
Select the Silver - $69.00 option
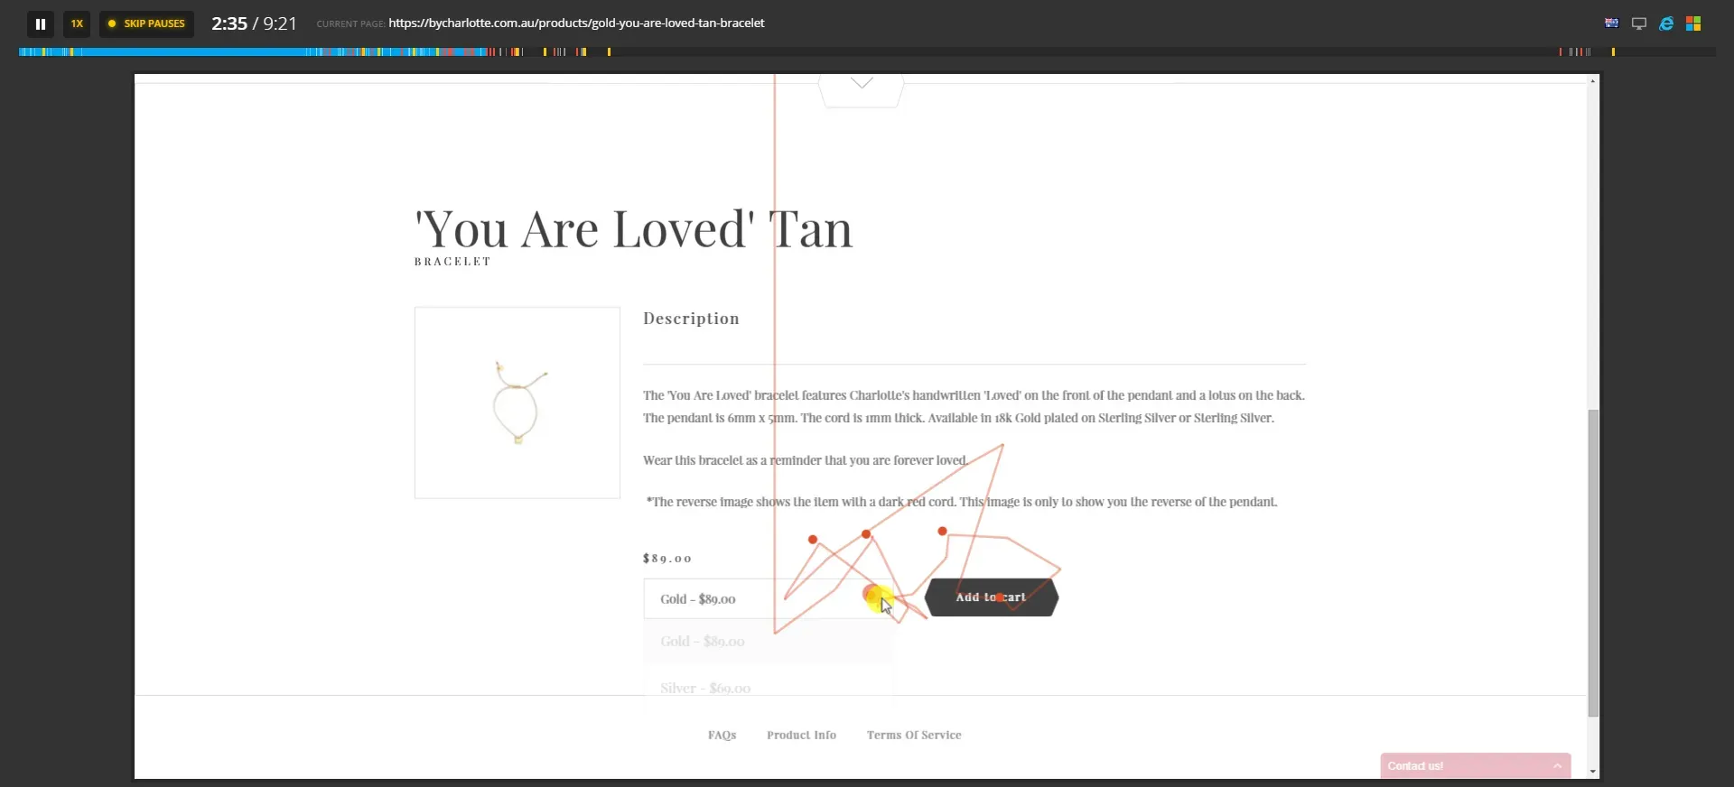click(705, 688)
